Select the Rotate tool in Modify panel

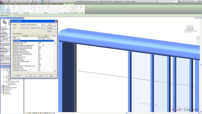(44, 10)
